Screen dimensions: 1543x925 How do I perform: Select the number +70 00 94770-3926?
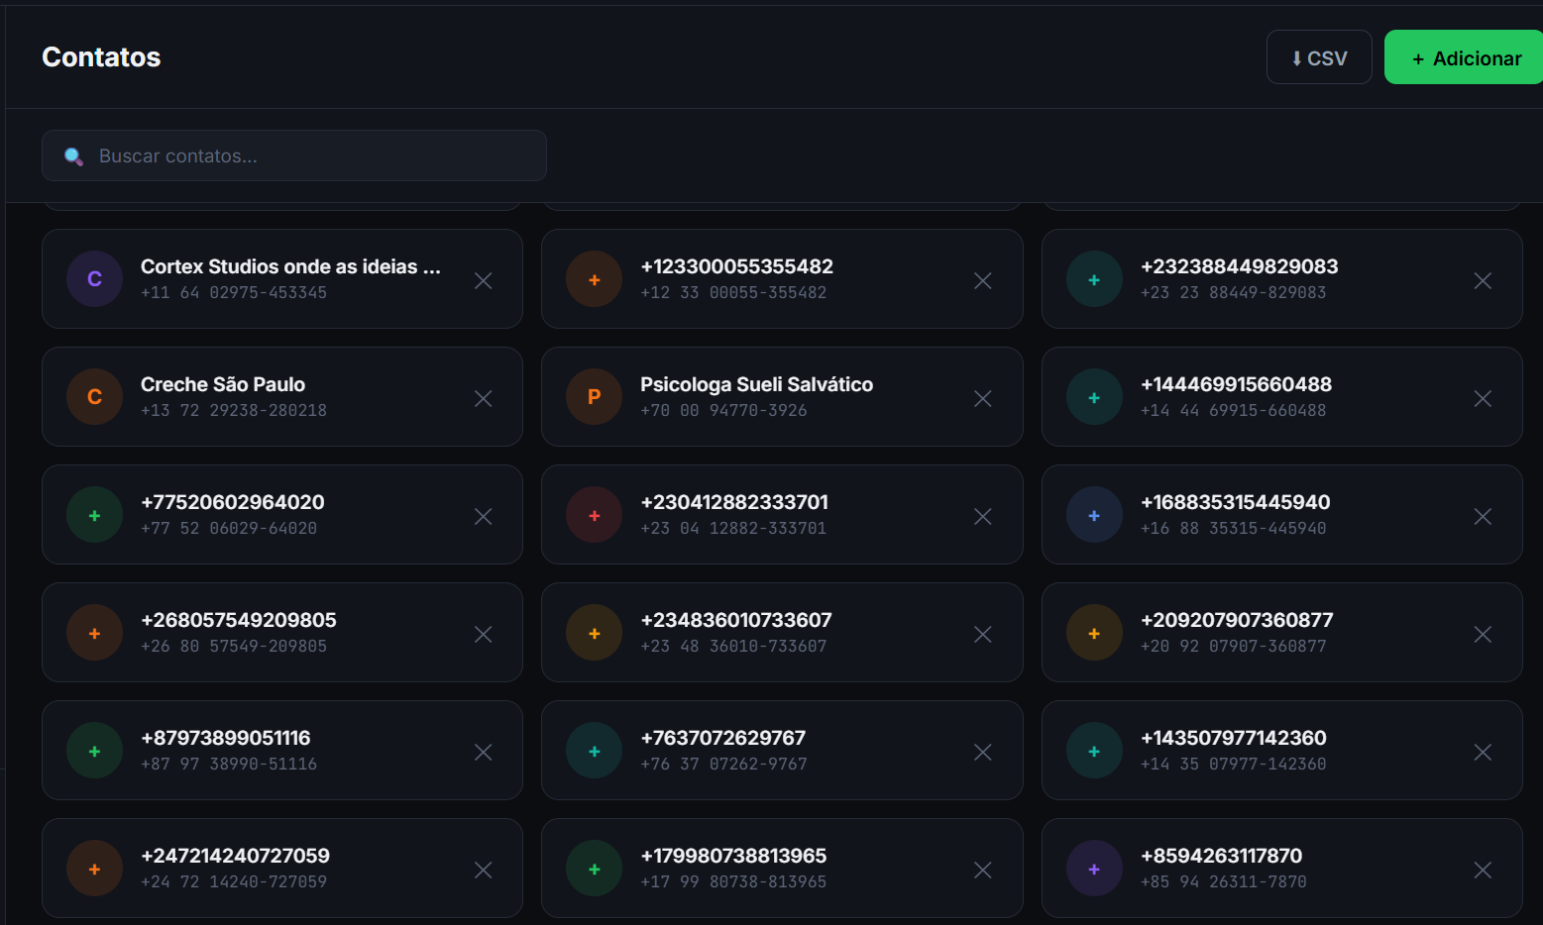(x=723, y=410)
